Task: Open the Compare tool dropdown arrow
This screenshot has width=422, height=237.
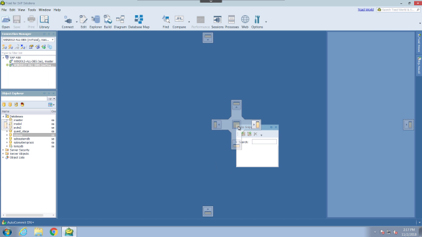Action: click(189, 22)
